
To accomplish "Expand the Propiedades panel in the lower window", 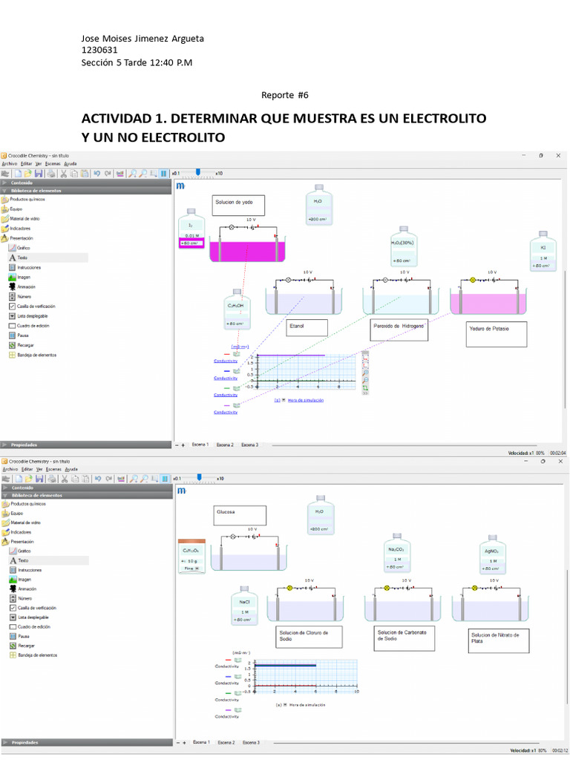I will coord(24,742).
